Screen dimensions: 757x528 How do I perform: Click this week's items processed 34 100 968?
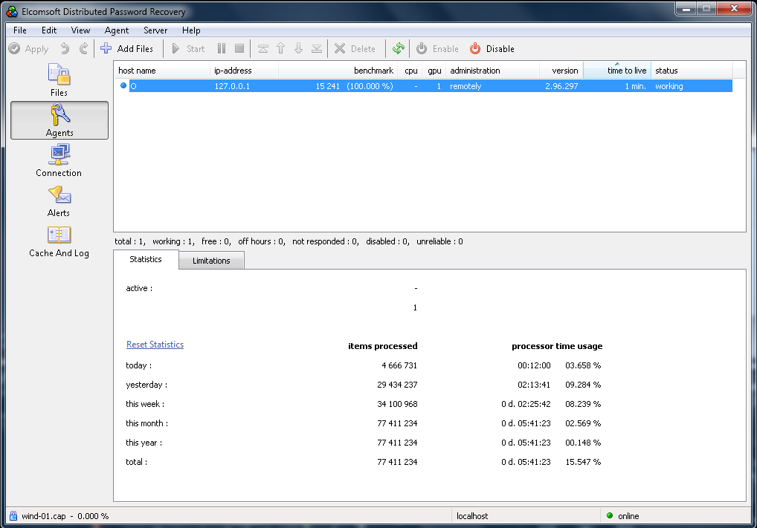click(x=397, y=404)
